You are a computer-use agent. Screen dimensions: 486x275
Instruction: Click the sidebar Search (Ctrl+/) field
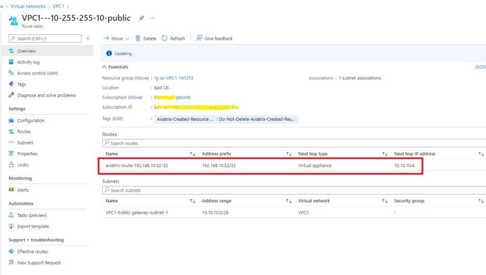pos(45,38)
